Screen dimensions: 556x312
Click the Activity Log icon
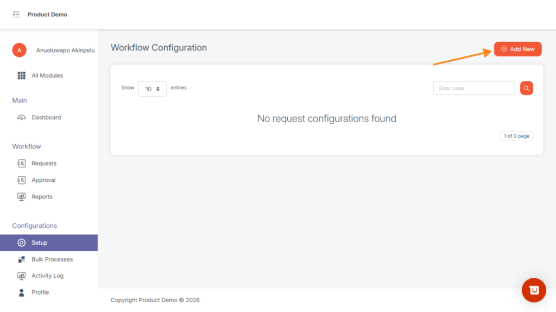(x=22, y=276)
